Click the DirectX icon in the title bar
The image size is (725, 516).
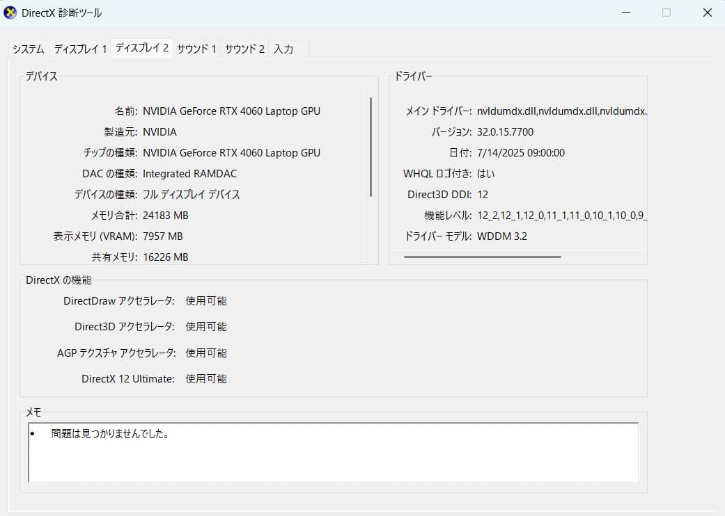point(9,12)
